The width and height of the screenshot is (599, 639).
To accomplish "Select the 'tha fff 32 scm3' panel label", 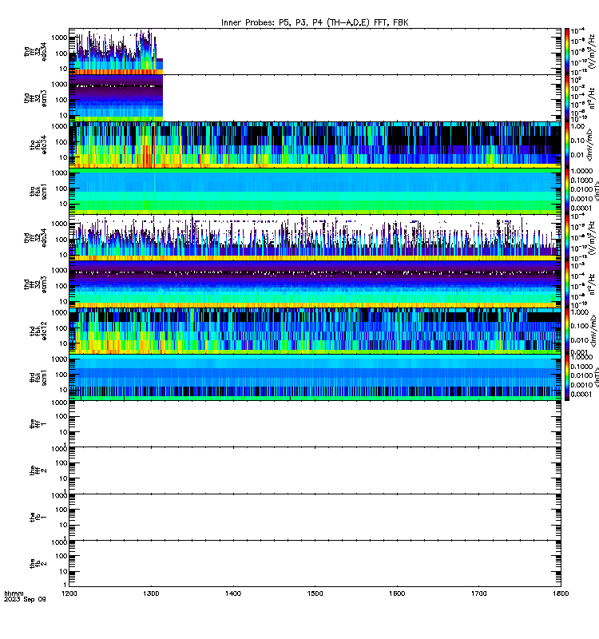I will (x=35, y=98).
